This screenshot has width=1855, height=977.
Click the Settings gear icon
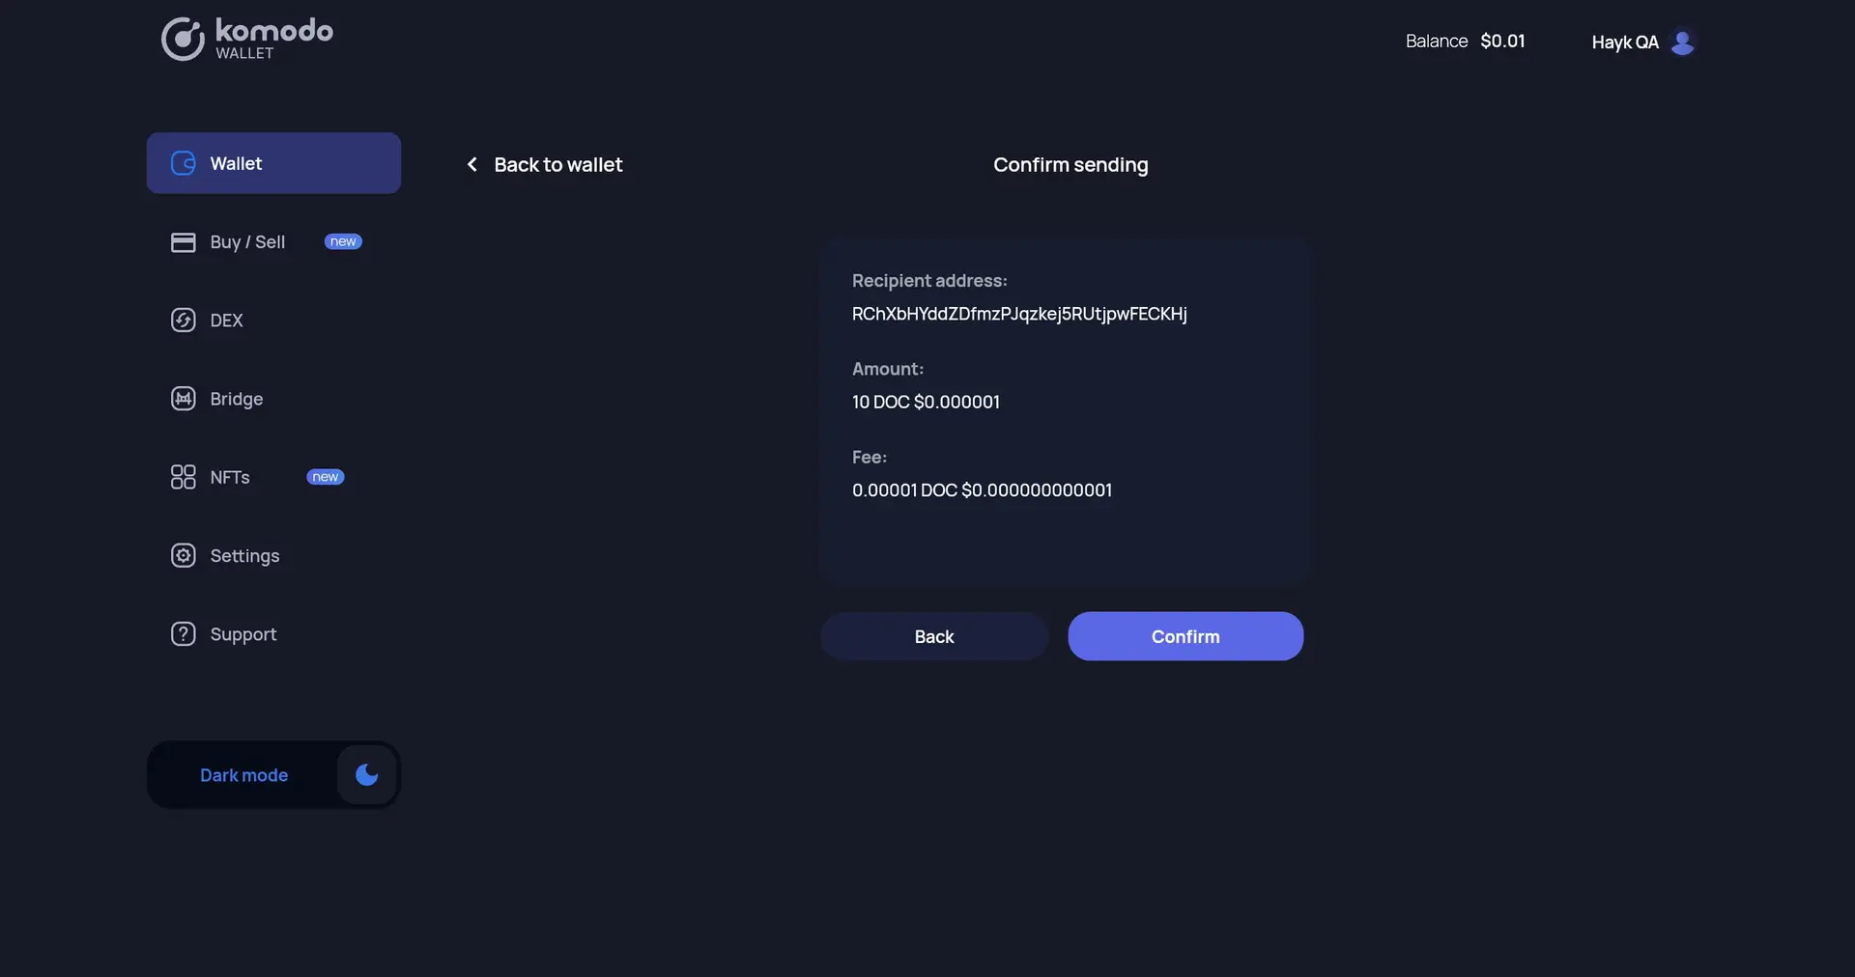183,556
